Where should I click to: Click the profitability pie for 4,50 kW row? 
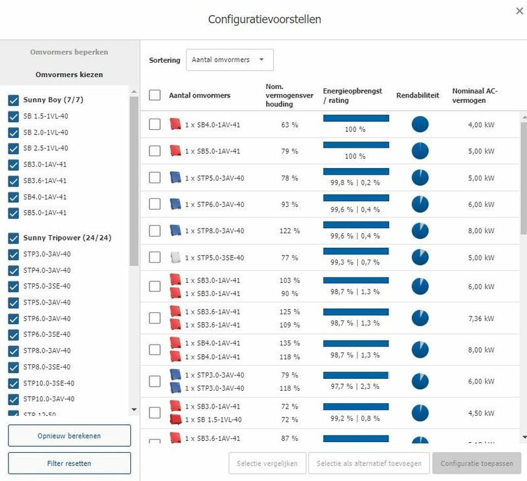(420, 412)
